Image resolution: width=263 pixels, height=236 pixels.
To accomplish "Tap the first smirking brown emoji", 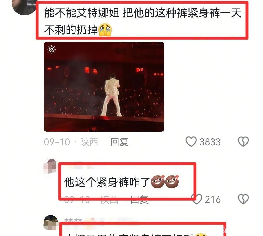I will (158, 182).
